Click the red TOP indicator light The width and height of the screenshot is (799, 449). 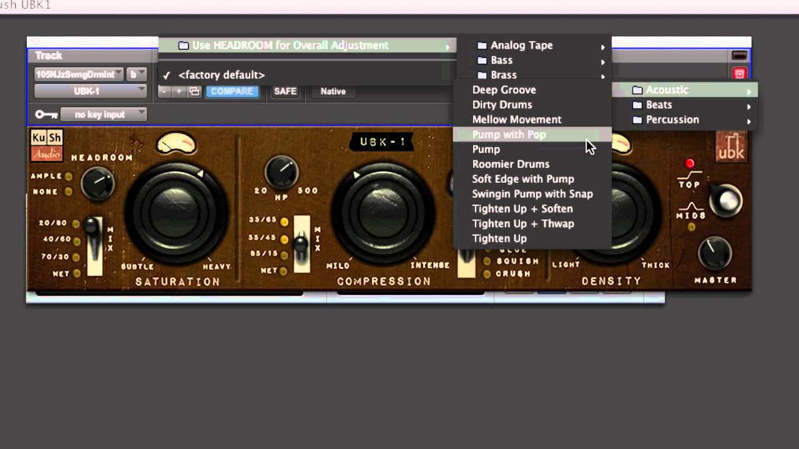pos(690,163)
